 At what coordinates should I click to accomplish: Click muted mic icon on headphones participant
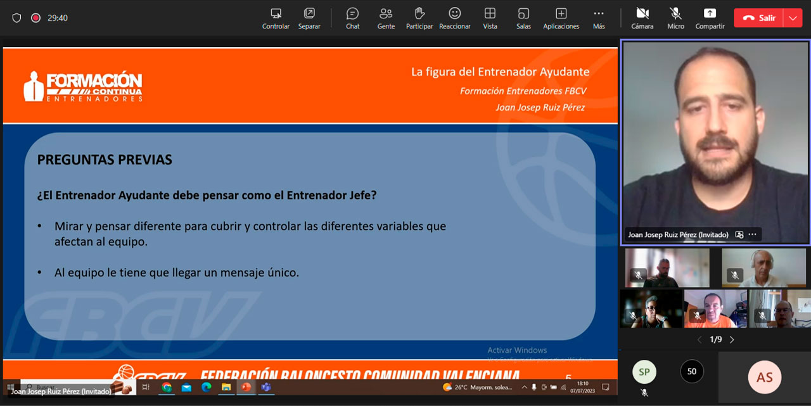point(735,275)
